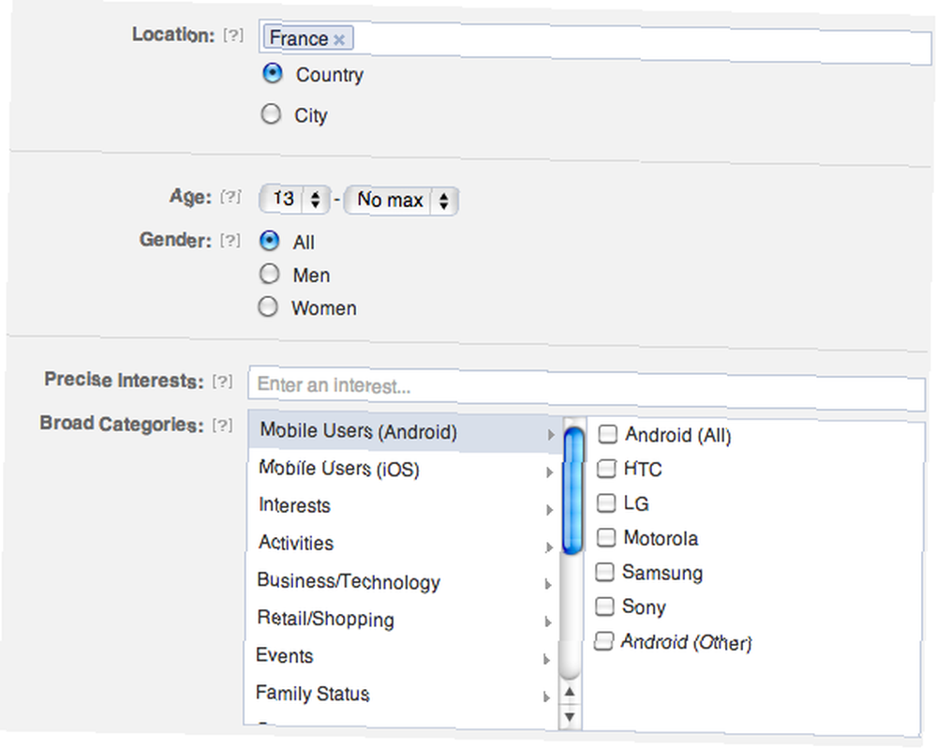The width and height of the screenshot is (937, 749).
Task: Click the category list scroll down arrow
Action: click(x=570, y=717)
